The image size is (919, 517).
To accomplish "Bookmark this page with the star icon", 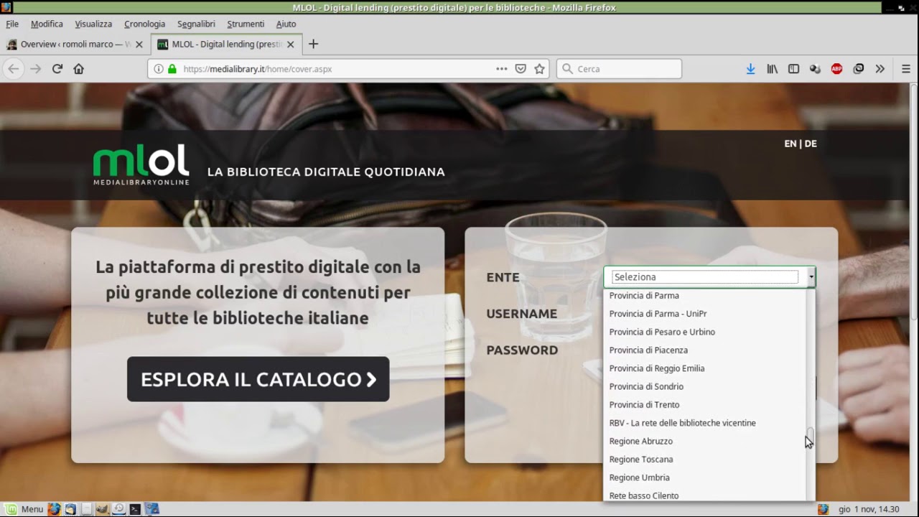I will [x=540, y=69].
